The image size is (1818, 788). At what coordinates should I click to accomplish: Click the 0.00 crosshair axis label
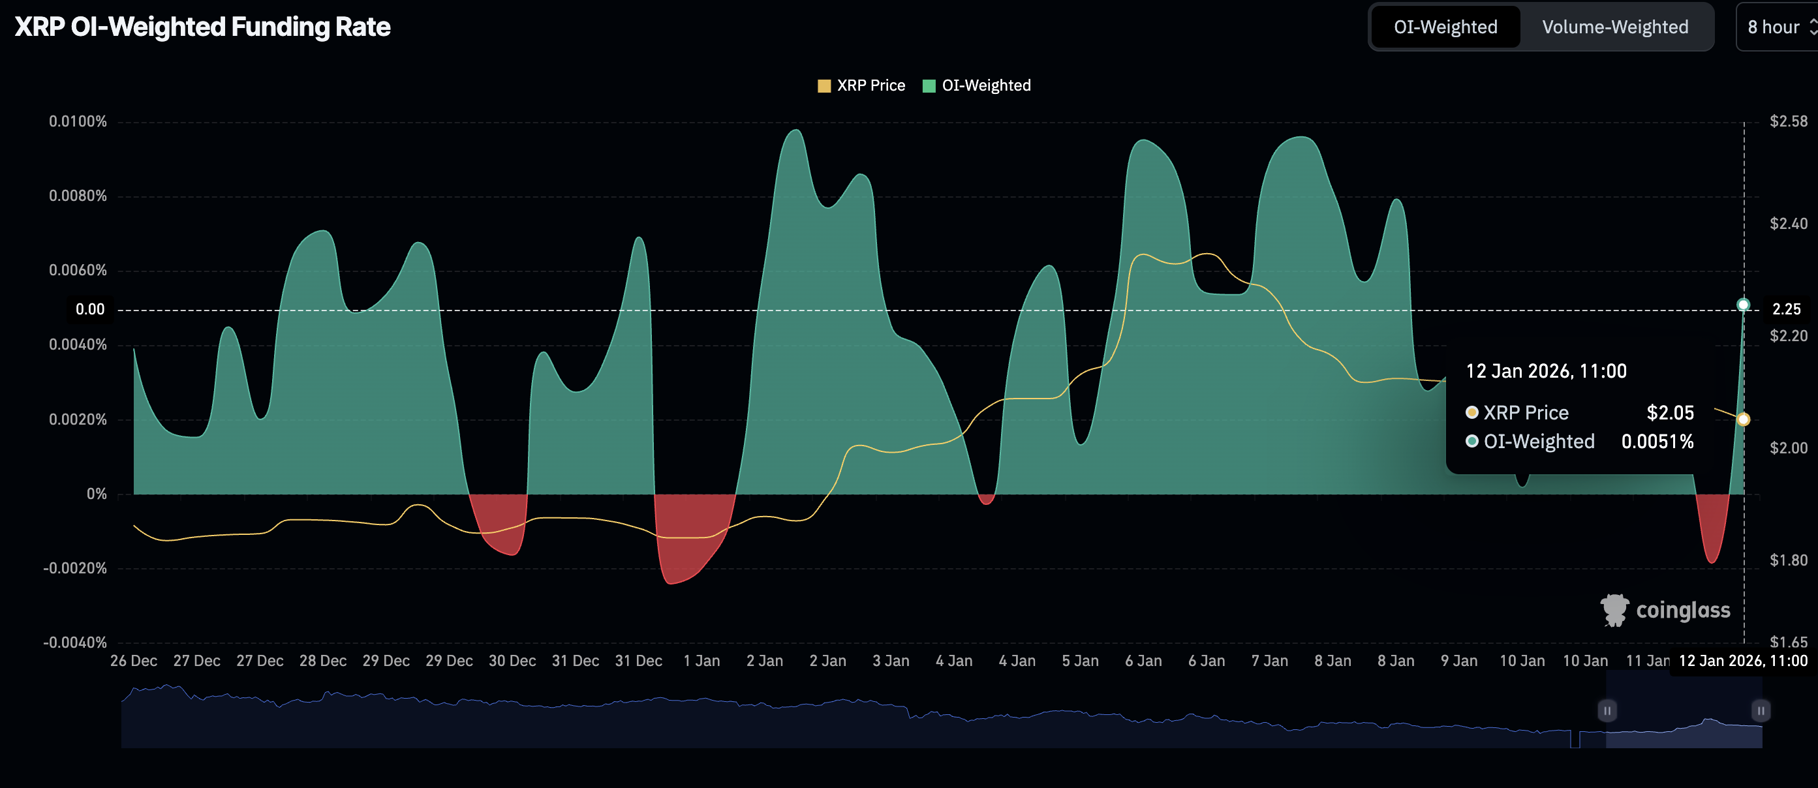(x=89, y=310)
